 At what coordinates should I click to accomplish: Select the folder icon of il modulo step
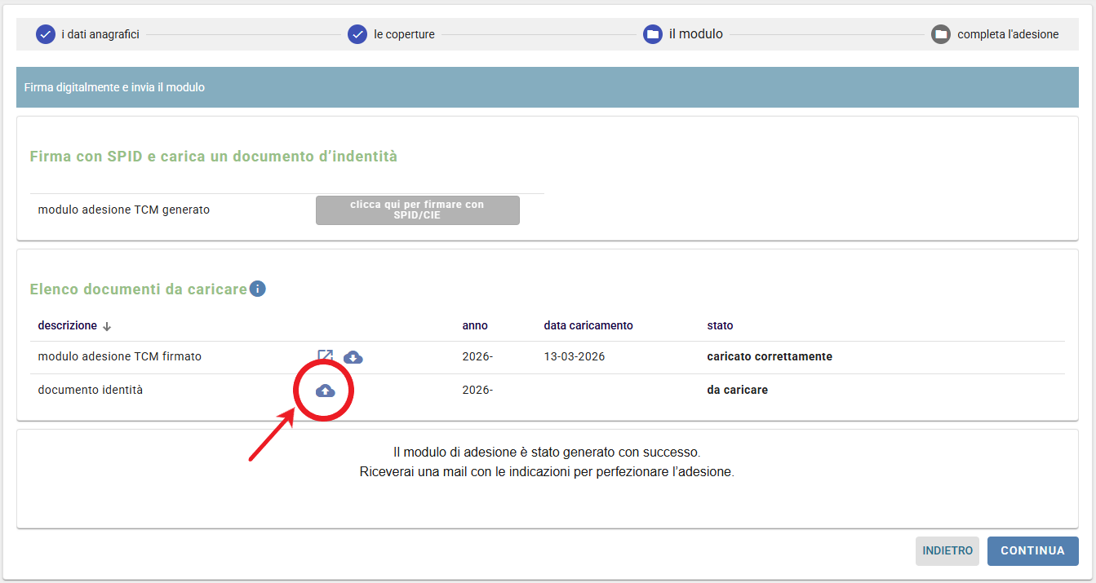click(x=652, y=35)
